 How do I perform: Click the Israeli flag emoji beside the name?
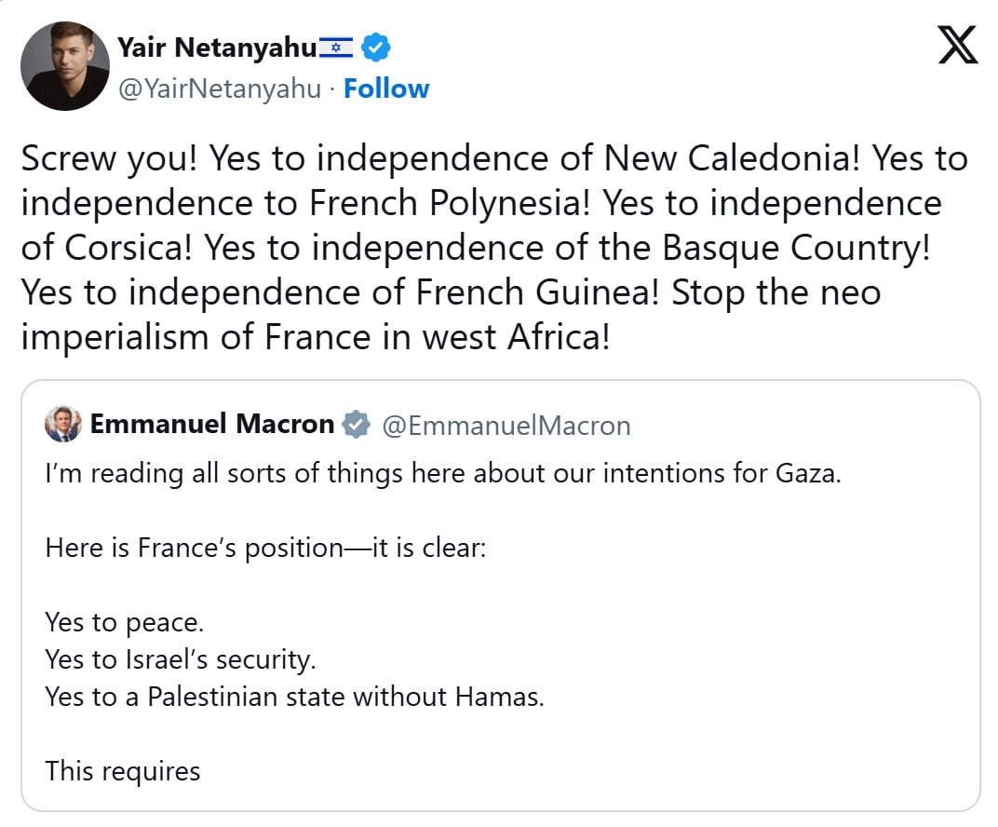[x=335, y=47]
